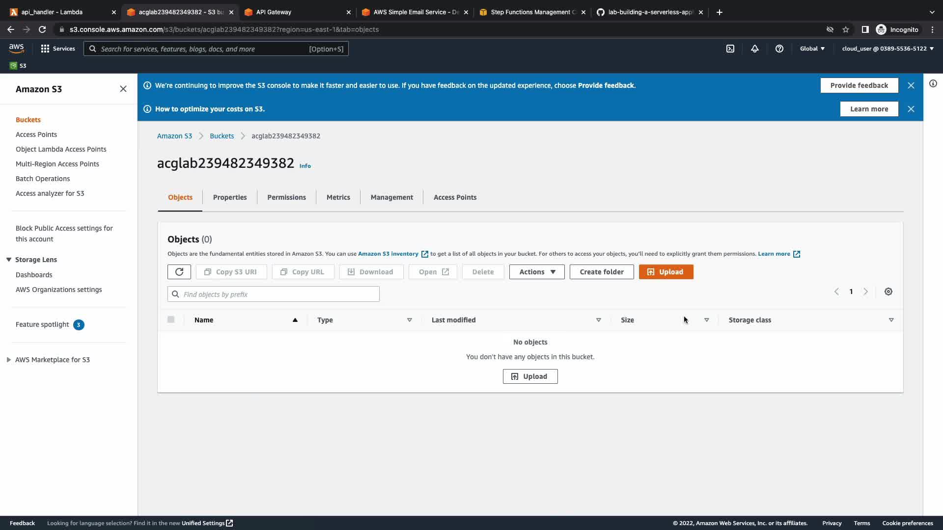The image size is (943, 530).
Task: Click the help question mark icon
Action: click(x=779, y=49)
